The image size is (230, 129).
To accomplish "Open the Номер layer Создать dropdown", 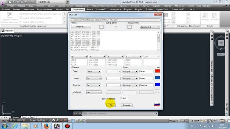I will 130,78.
